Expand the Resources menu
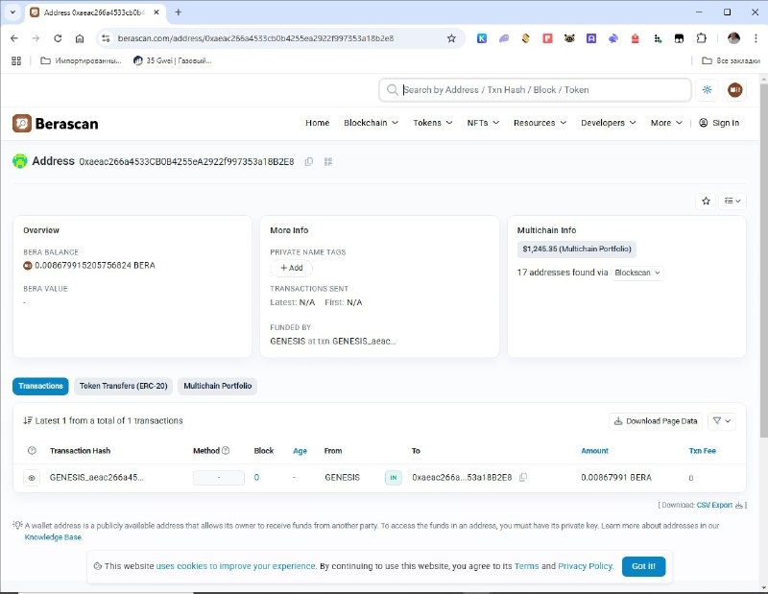The image size is (768, 594). coord(540,123)
